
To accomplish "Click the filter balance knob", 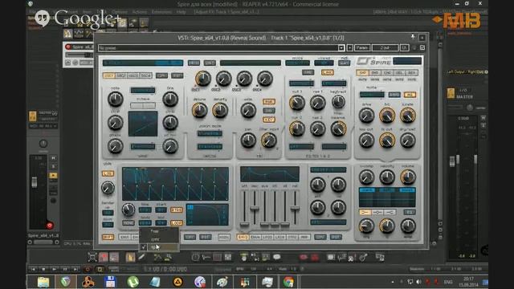I will 338,128.
